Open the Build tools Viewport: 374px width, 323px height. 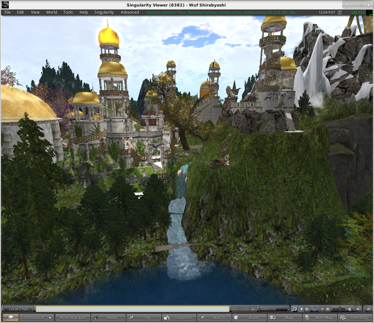pos(249,317)
